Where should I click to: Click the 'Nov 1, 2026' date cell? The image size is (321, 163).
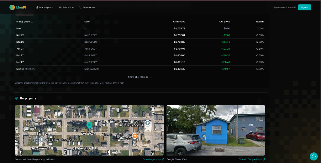point(91,35)
